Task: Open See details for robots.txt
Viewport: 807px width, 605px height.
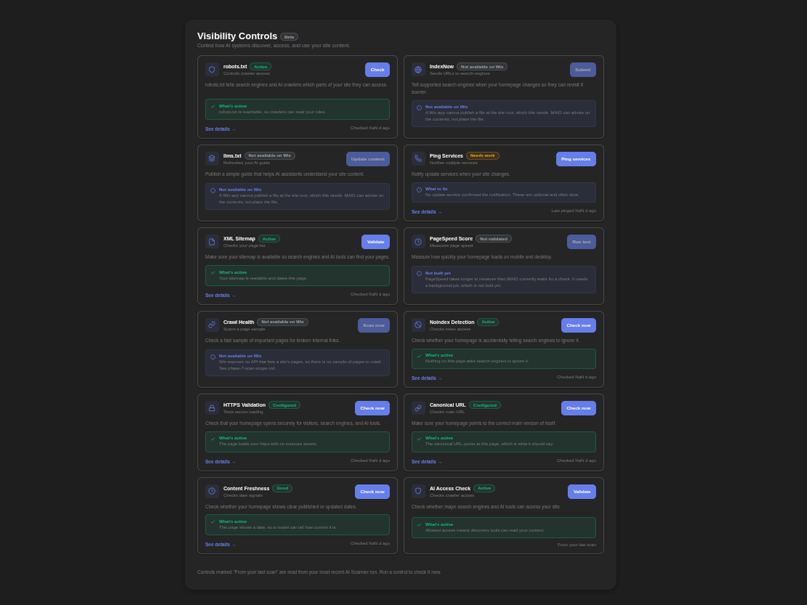Action: click(x=220, y=129)
